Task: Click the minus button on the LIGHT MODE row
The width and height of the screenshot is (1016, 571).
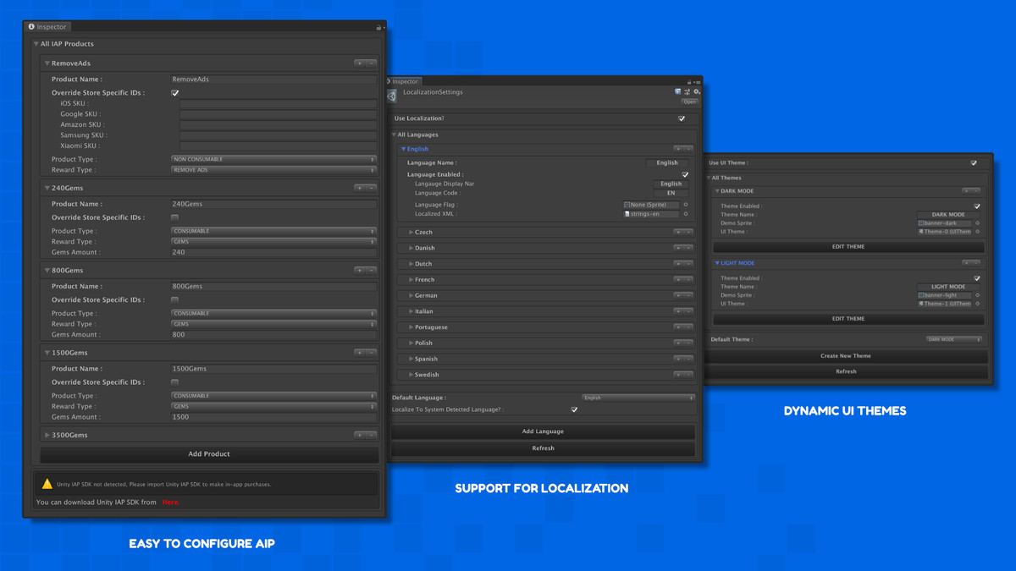Action: (x=975, y=263)
